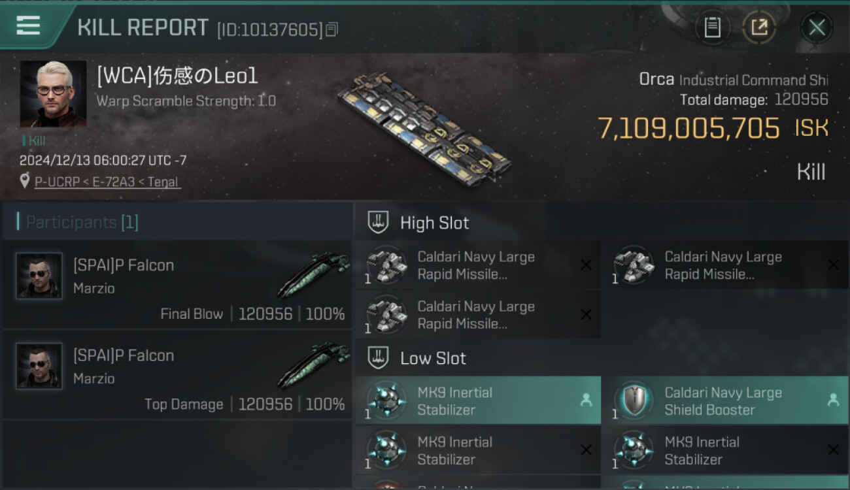
Task: Click the person icon on Shield Booster row
Action: point(833,400)
